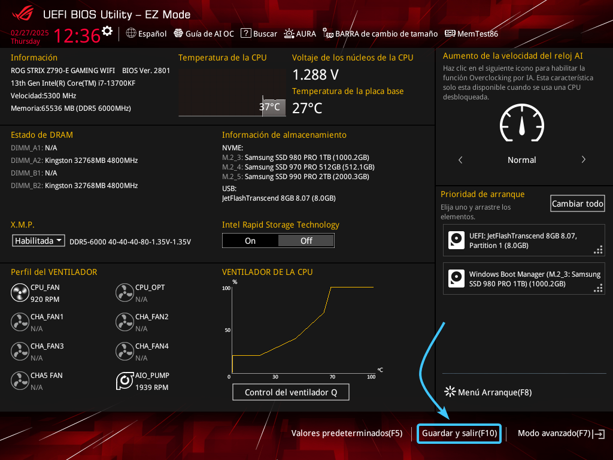Open Menú Arranque (F8) boot menu

click(488, 392)
